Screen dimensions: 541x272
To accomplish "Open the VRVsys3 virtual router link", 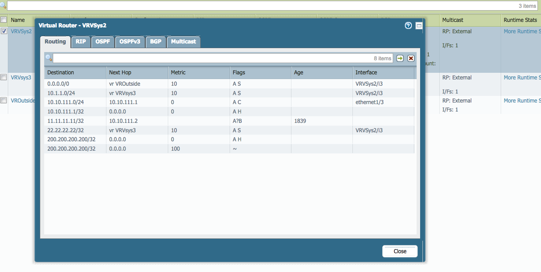I will pyautogui.click(x=21, y=77).
